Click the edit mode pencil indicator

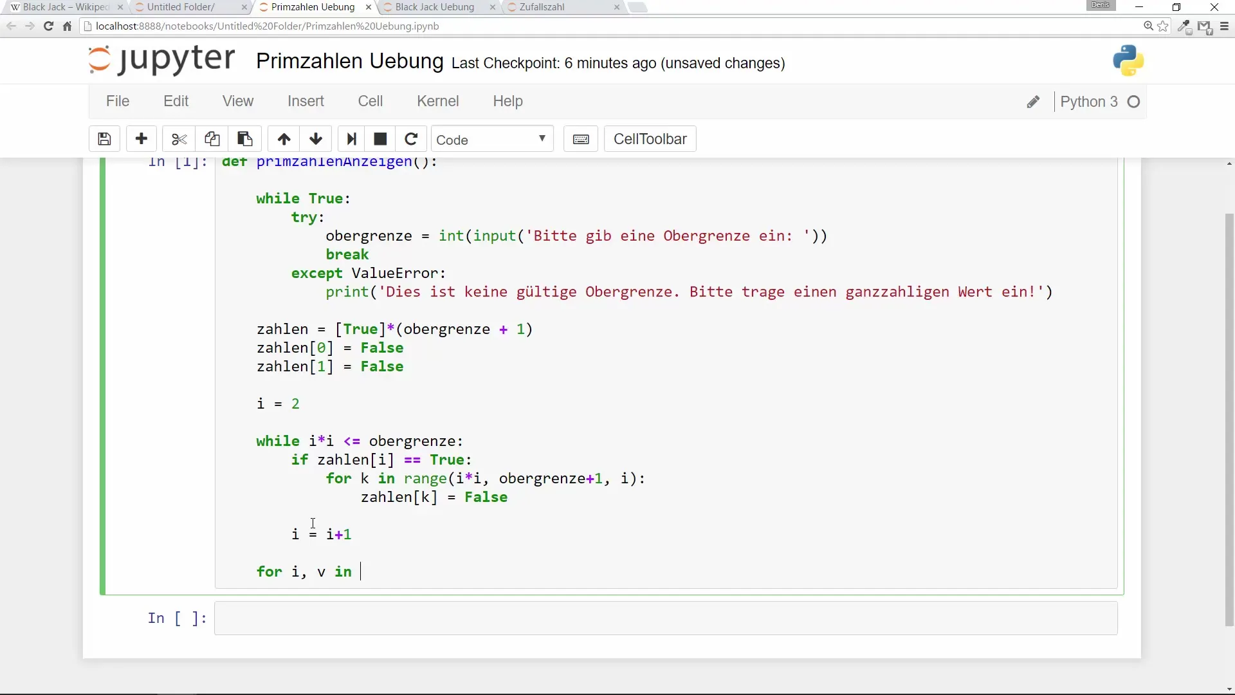tap(1033, 102)
